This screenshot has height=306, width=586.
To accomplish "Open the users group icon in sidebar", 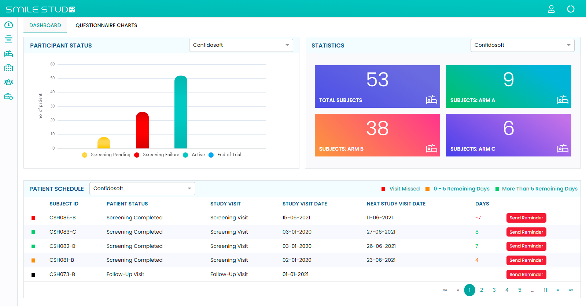I will tap(8, 82).
